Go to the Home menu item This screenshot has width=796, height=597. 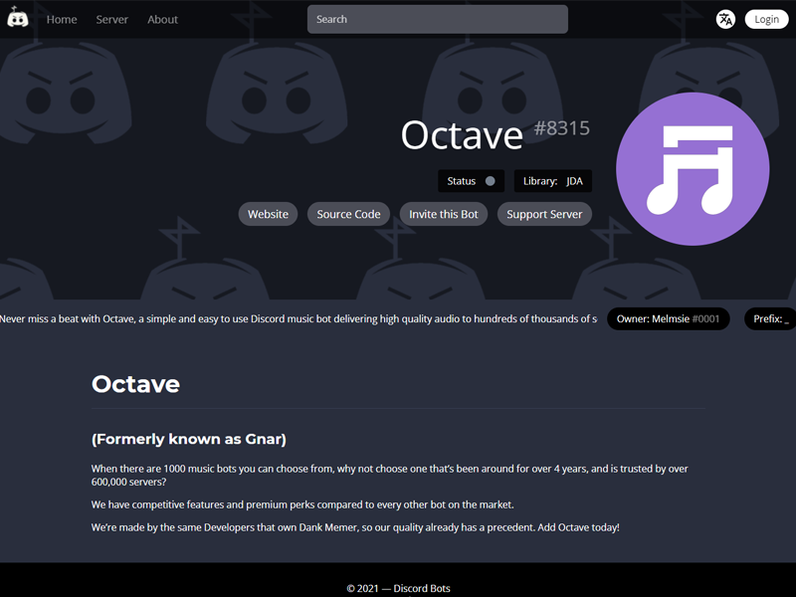coord(62,19)
